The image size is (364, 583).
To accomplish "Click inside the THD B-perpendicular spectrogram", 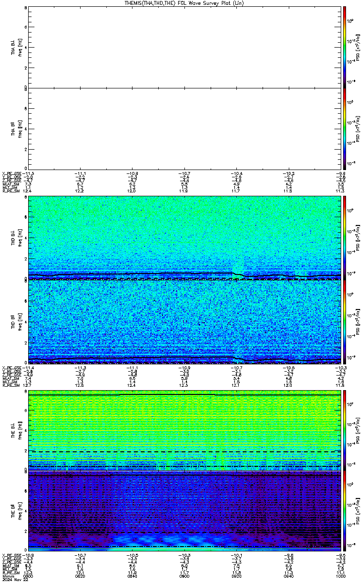I will (x=184, y=238).
